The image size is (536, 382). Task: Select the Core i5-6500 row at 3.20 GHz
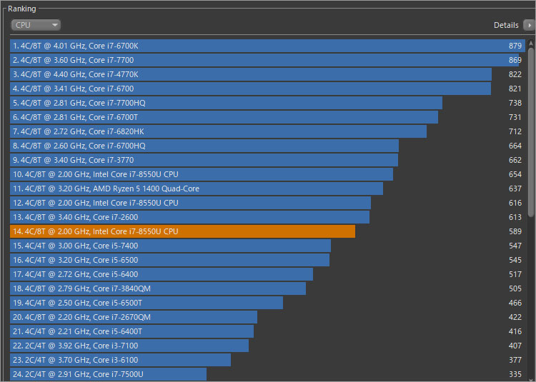click(267, 260)
